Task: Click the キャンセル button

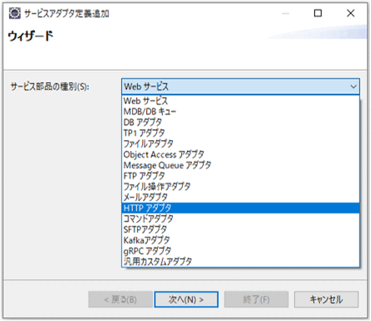Action: pyautogui.click(x=326, y=300)
